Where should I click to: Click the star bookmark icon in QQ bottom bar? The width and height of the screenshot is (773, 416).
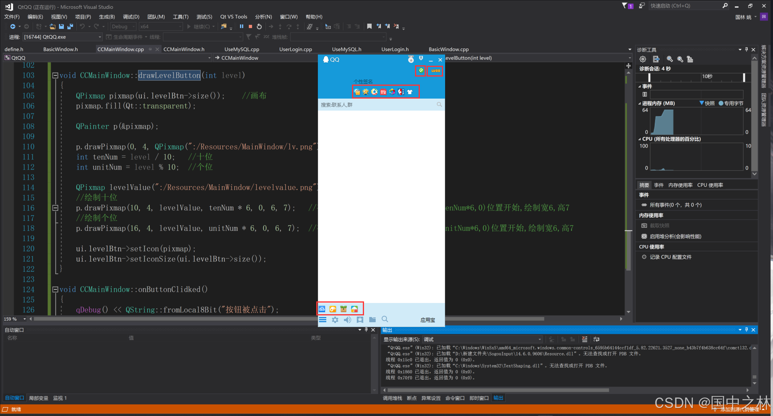point(360,319)
